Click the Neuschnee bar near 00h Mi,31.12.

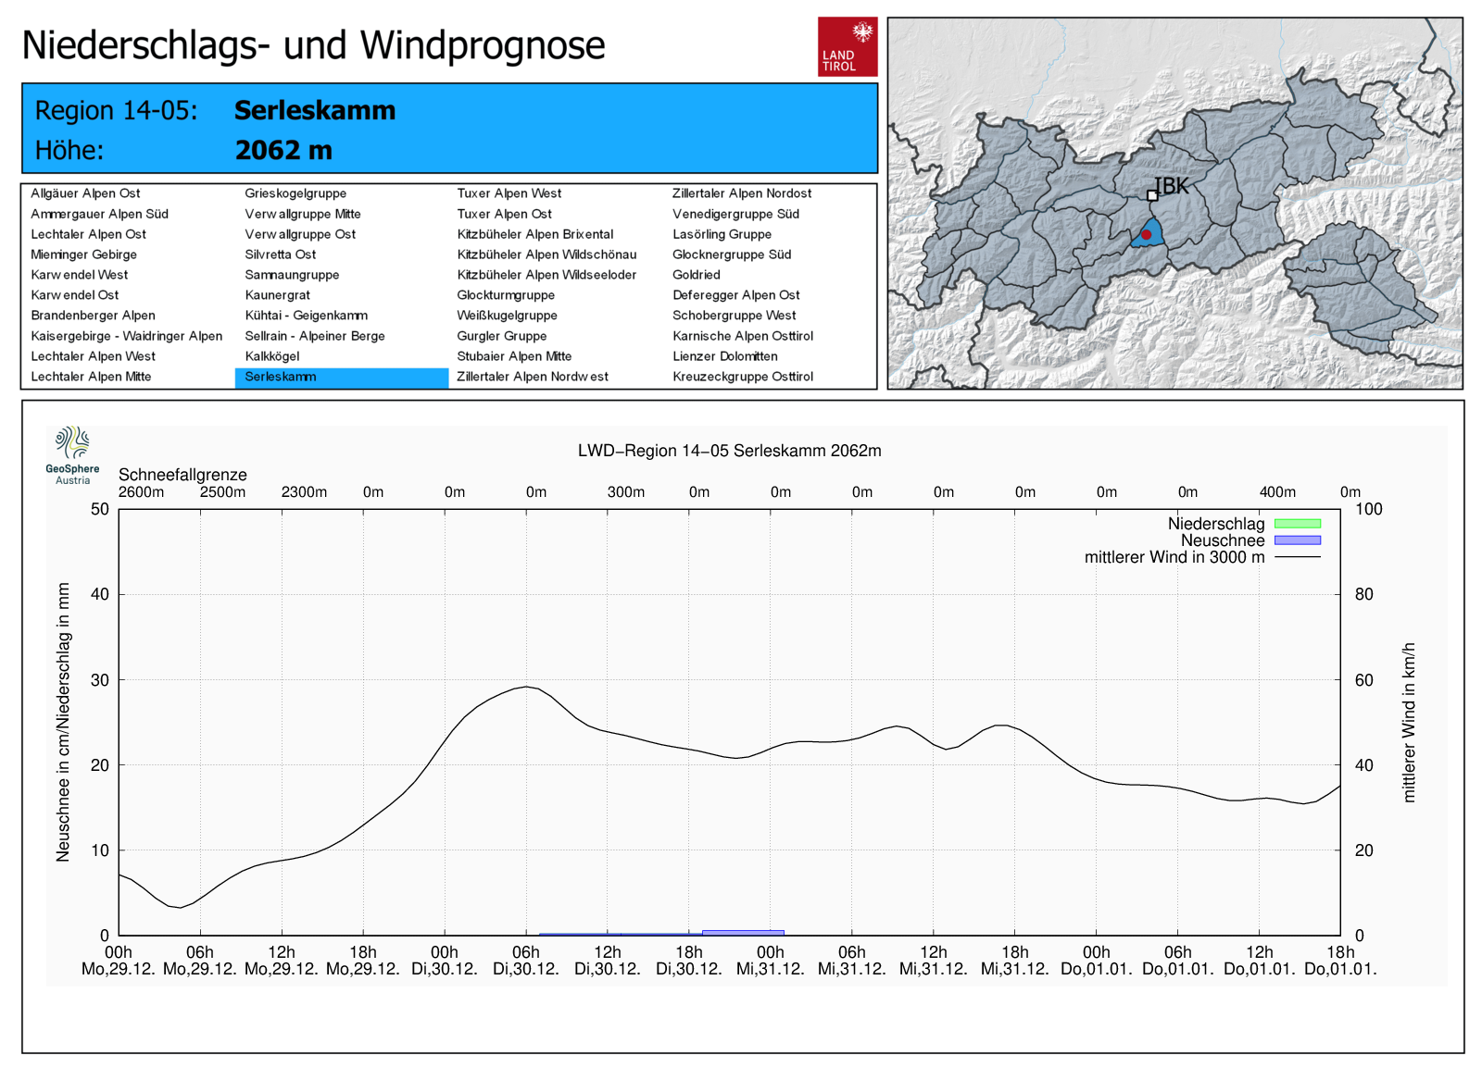pyautogui.click(x=743, y=933)
